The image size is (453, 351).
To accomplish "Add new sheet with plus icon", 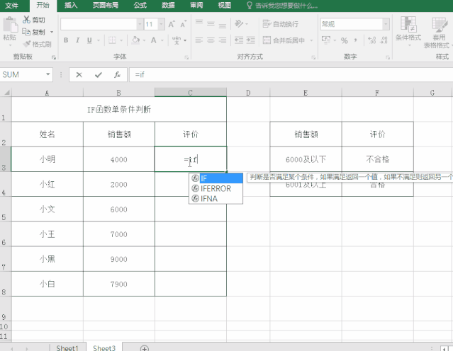I will (x=145, y=347).
